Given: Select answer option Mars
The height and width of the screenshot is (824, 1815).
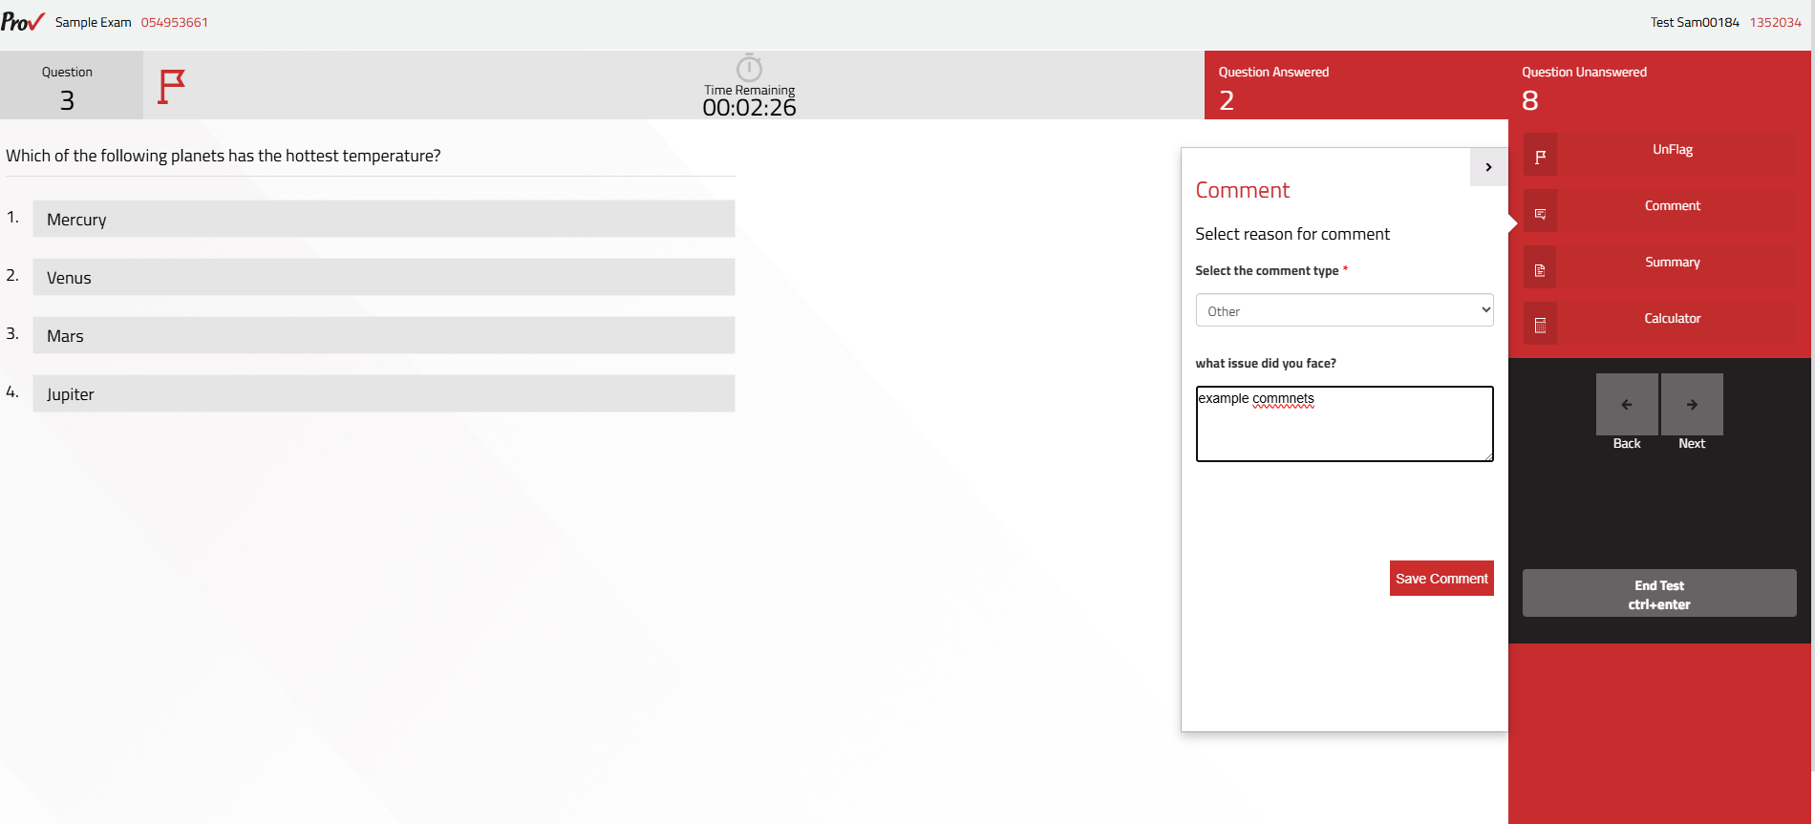Looking at the screenshot, I should pyautogui.click(x=384, y=335).
